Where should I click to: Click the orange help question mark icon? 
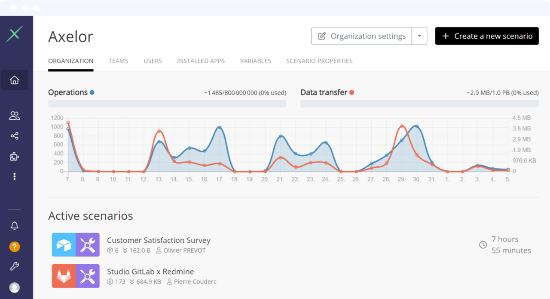point(15,247)
